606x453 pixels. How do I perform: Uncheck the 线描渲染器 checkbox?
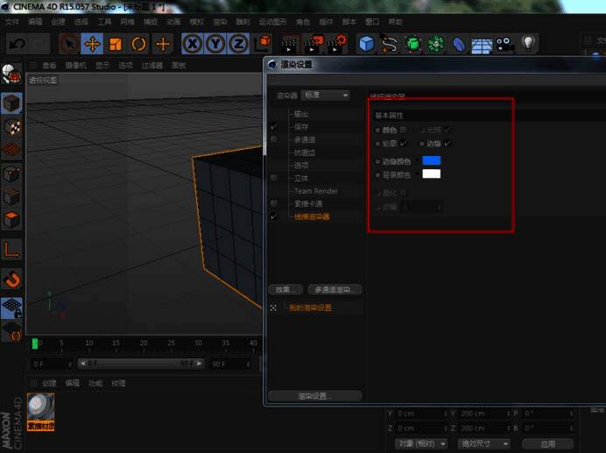coord(274,216)
